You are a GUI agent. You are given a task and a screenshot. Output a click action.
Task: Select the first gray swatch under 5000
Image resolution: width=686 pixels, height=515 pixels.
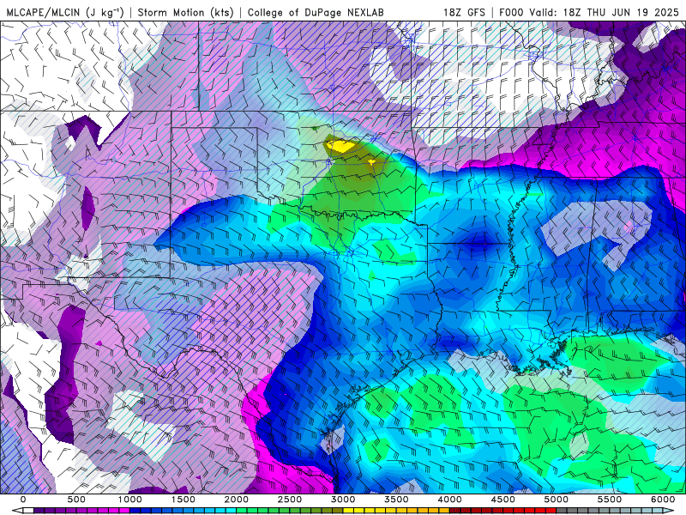pos(562,511)
